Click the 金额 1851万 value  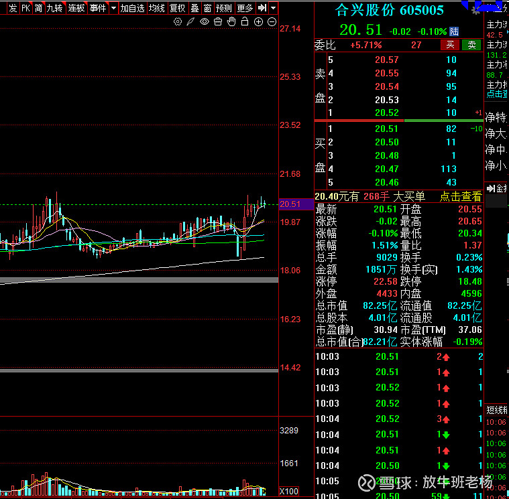click(x=382, y=269)
